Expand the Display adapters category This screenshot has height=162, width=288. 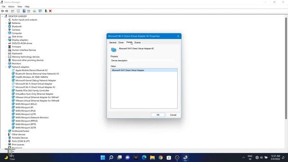click(x=6, y=40)
